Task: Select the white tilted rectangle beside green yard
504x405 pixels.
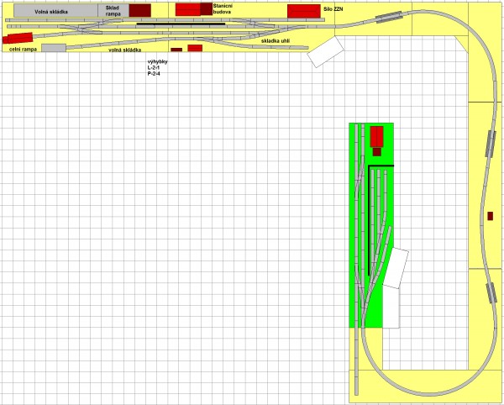Action: coord(396,269)
